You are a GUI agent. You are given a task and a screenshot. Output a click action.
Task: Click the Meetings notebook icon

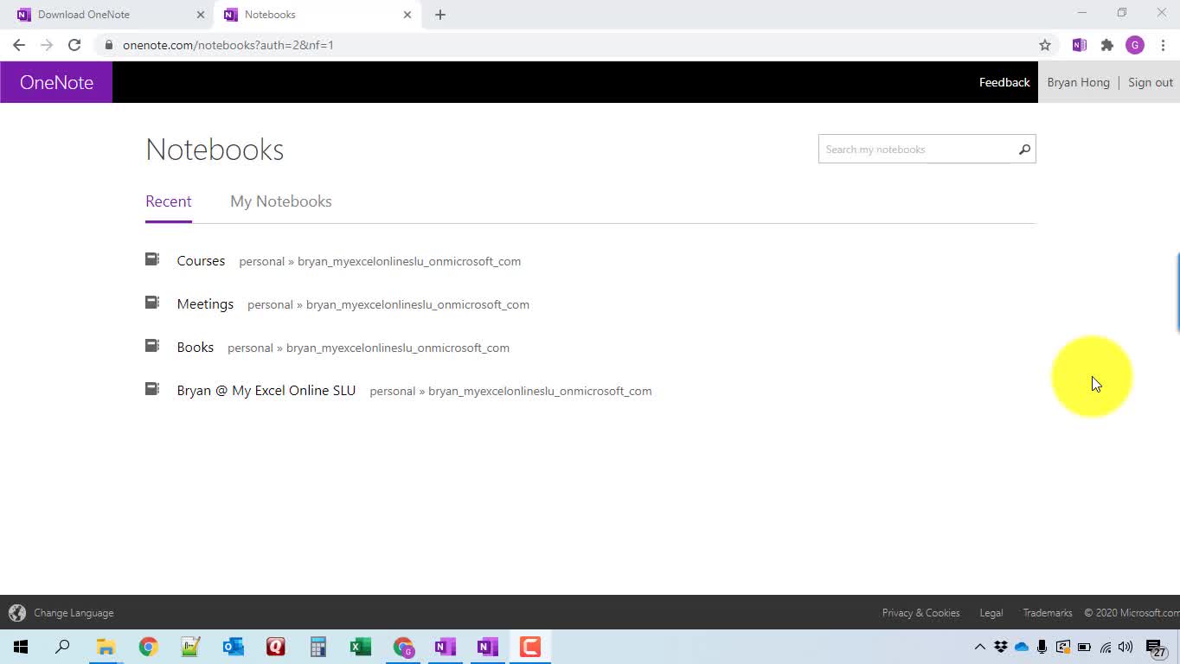click(x=152, y=303)
